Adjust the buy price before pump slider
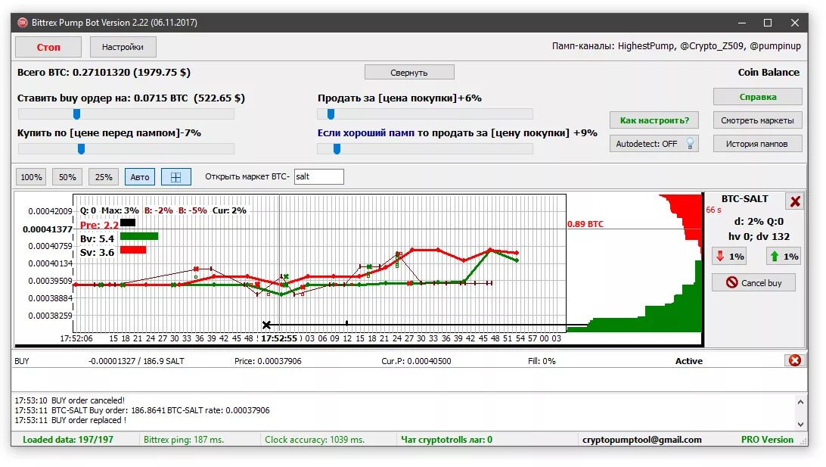This screenshot has height=467, width=826. [x=81, y=149]
